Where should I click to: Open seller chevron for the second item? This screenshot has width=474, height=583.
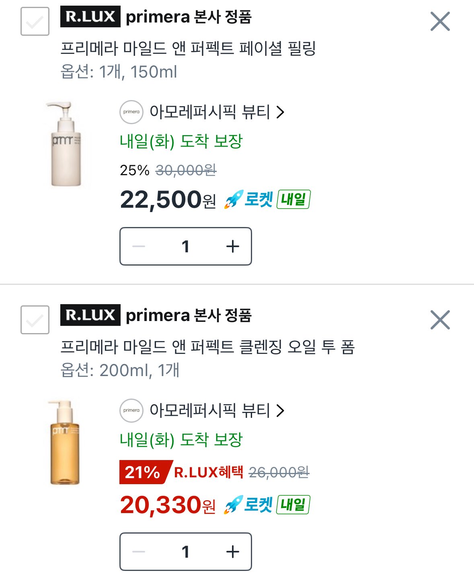[x=280, y=411]
